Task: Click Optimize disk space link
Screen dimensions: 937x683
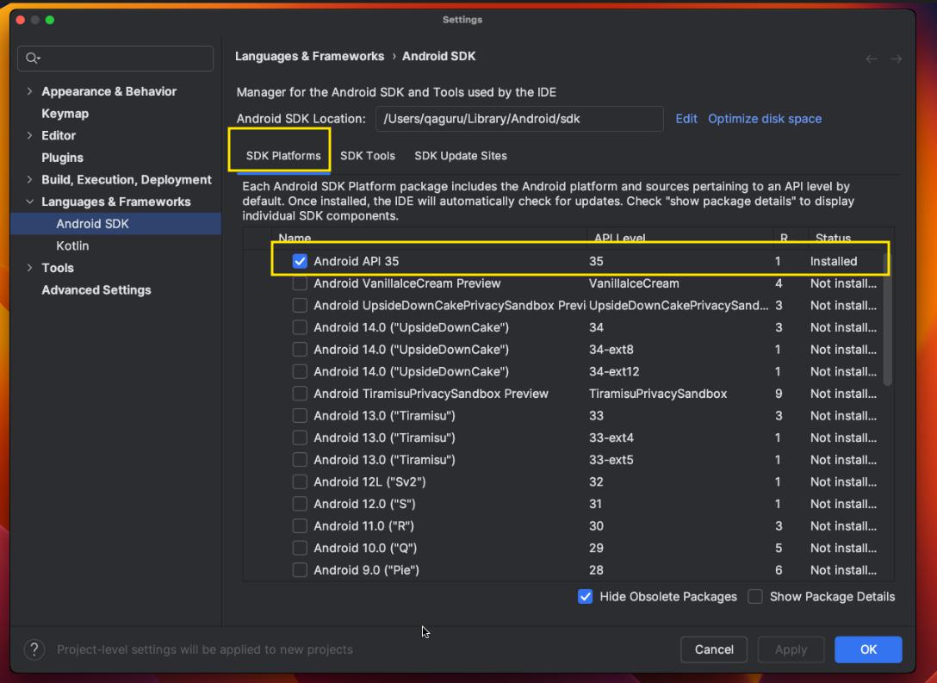Action: click(x=764, y=118)
